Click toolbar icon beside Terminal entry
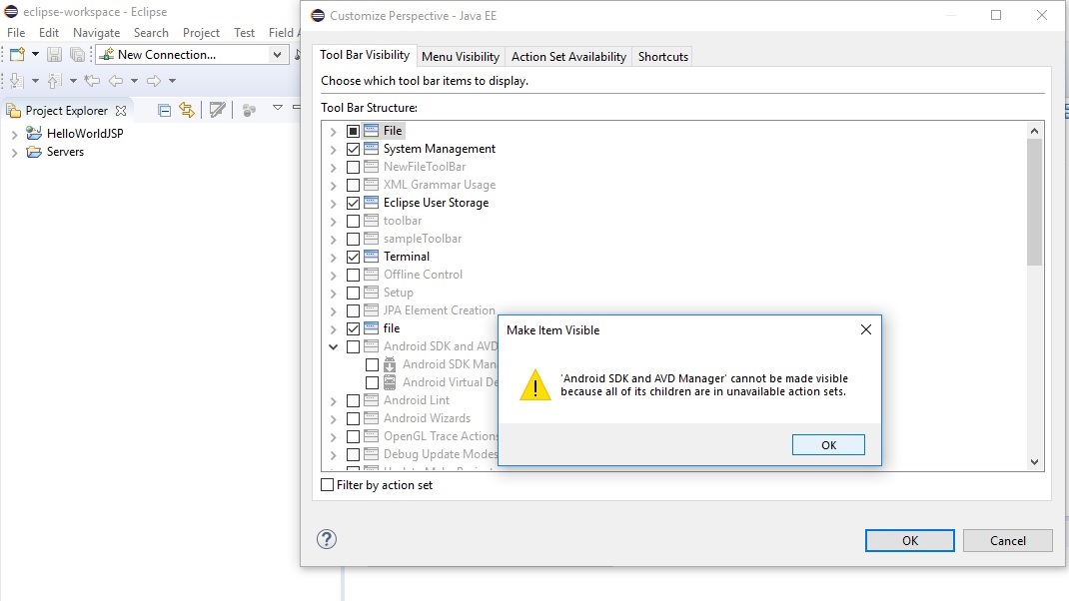This screenshot has height=601, width=1069. coord(371,257)
